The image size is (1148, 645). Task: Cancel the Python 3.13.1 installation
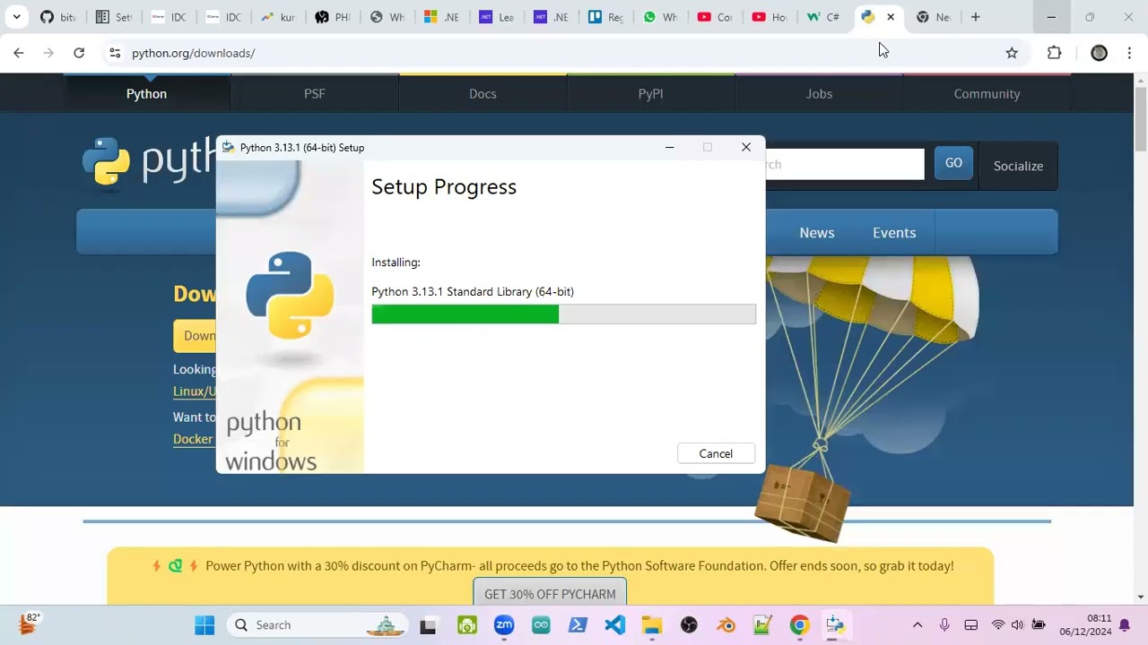pyautogui.click(x=716, y=453)
